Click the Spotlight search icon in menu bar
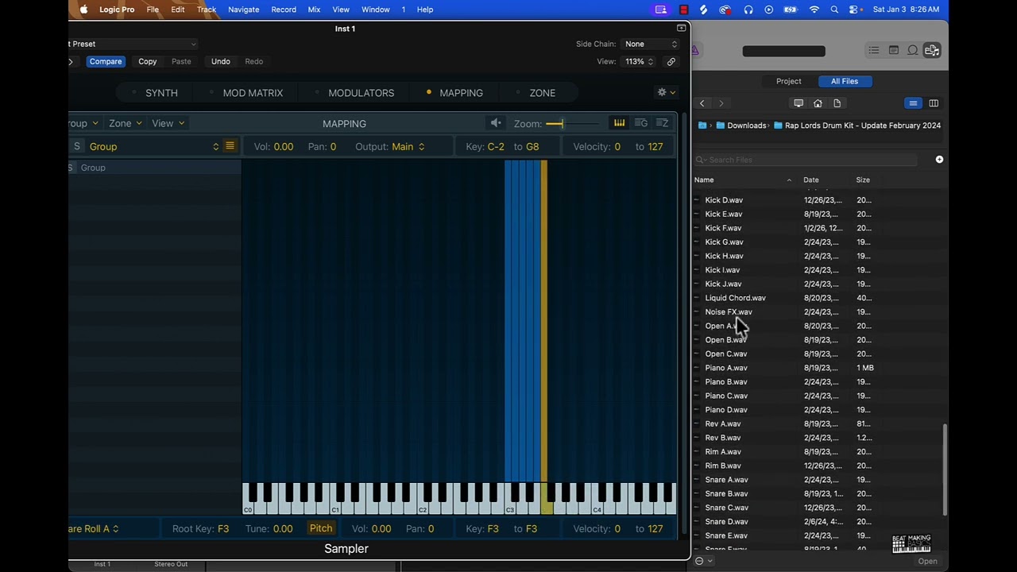 [x=834, y=10]
